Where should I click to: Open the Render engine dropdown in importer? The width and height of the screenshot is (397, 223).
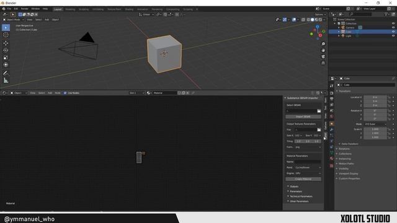(308, 167)
